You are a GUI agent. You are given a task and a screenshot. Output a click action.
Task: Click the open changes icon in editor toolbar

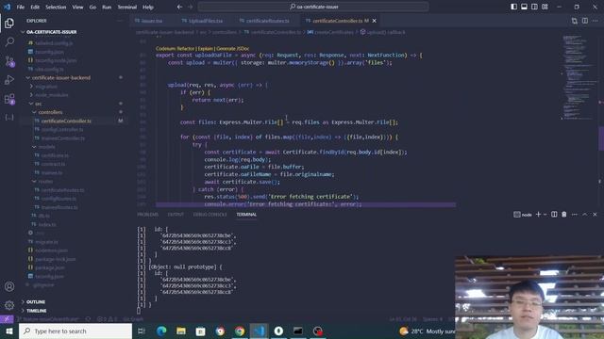pos(575,21)
